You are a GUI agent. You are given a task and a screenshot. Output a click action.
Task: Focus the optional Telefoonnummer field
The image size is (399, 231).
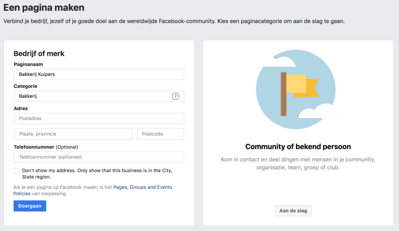99,157
